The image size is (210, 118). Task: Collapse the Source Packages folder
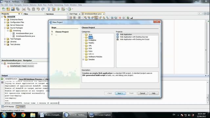5,28
